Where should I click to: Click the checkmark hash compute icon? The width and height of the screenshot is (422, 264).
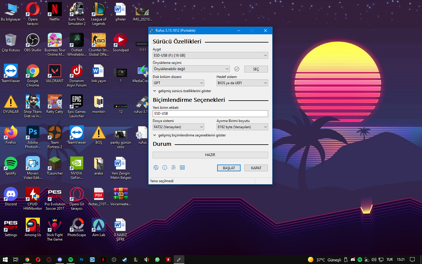click(237, 69)
